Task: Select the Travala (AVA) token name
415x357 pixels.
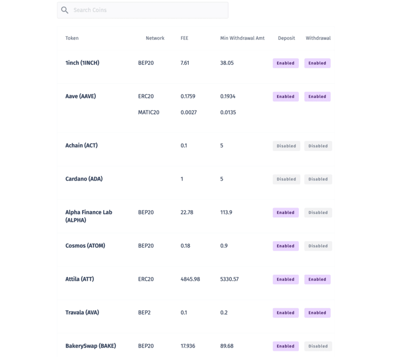Action: tap(82, 312)
